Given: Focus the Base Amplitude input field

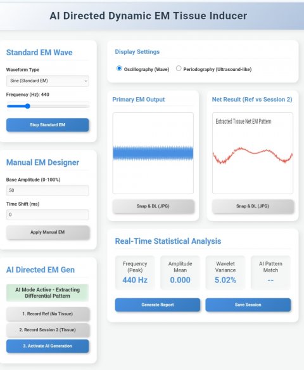Looking at the screenshot, I should coord(47,190).
